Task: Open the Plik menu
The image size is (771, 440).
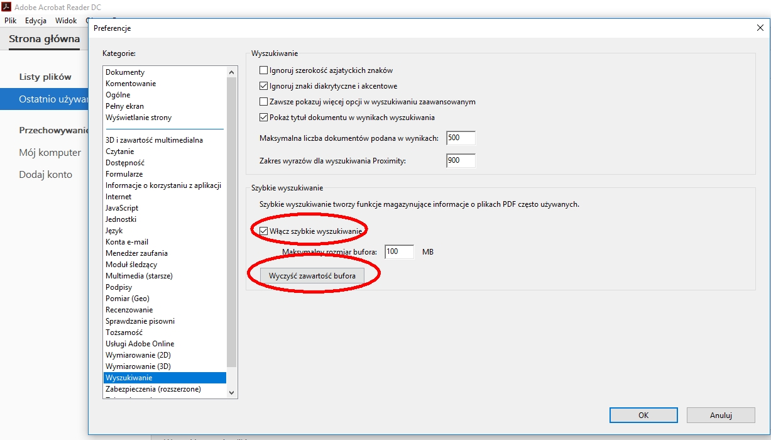Action: tap(10, 20)
